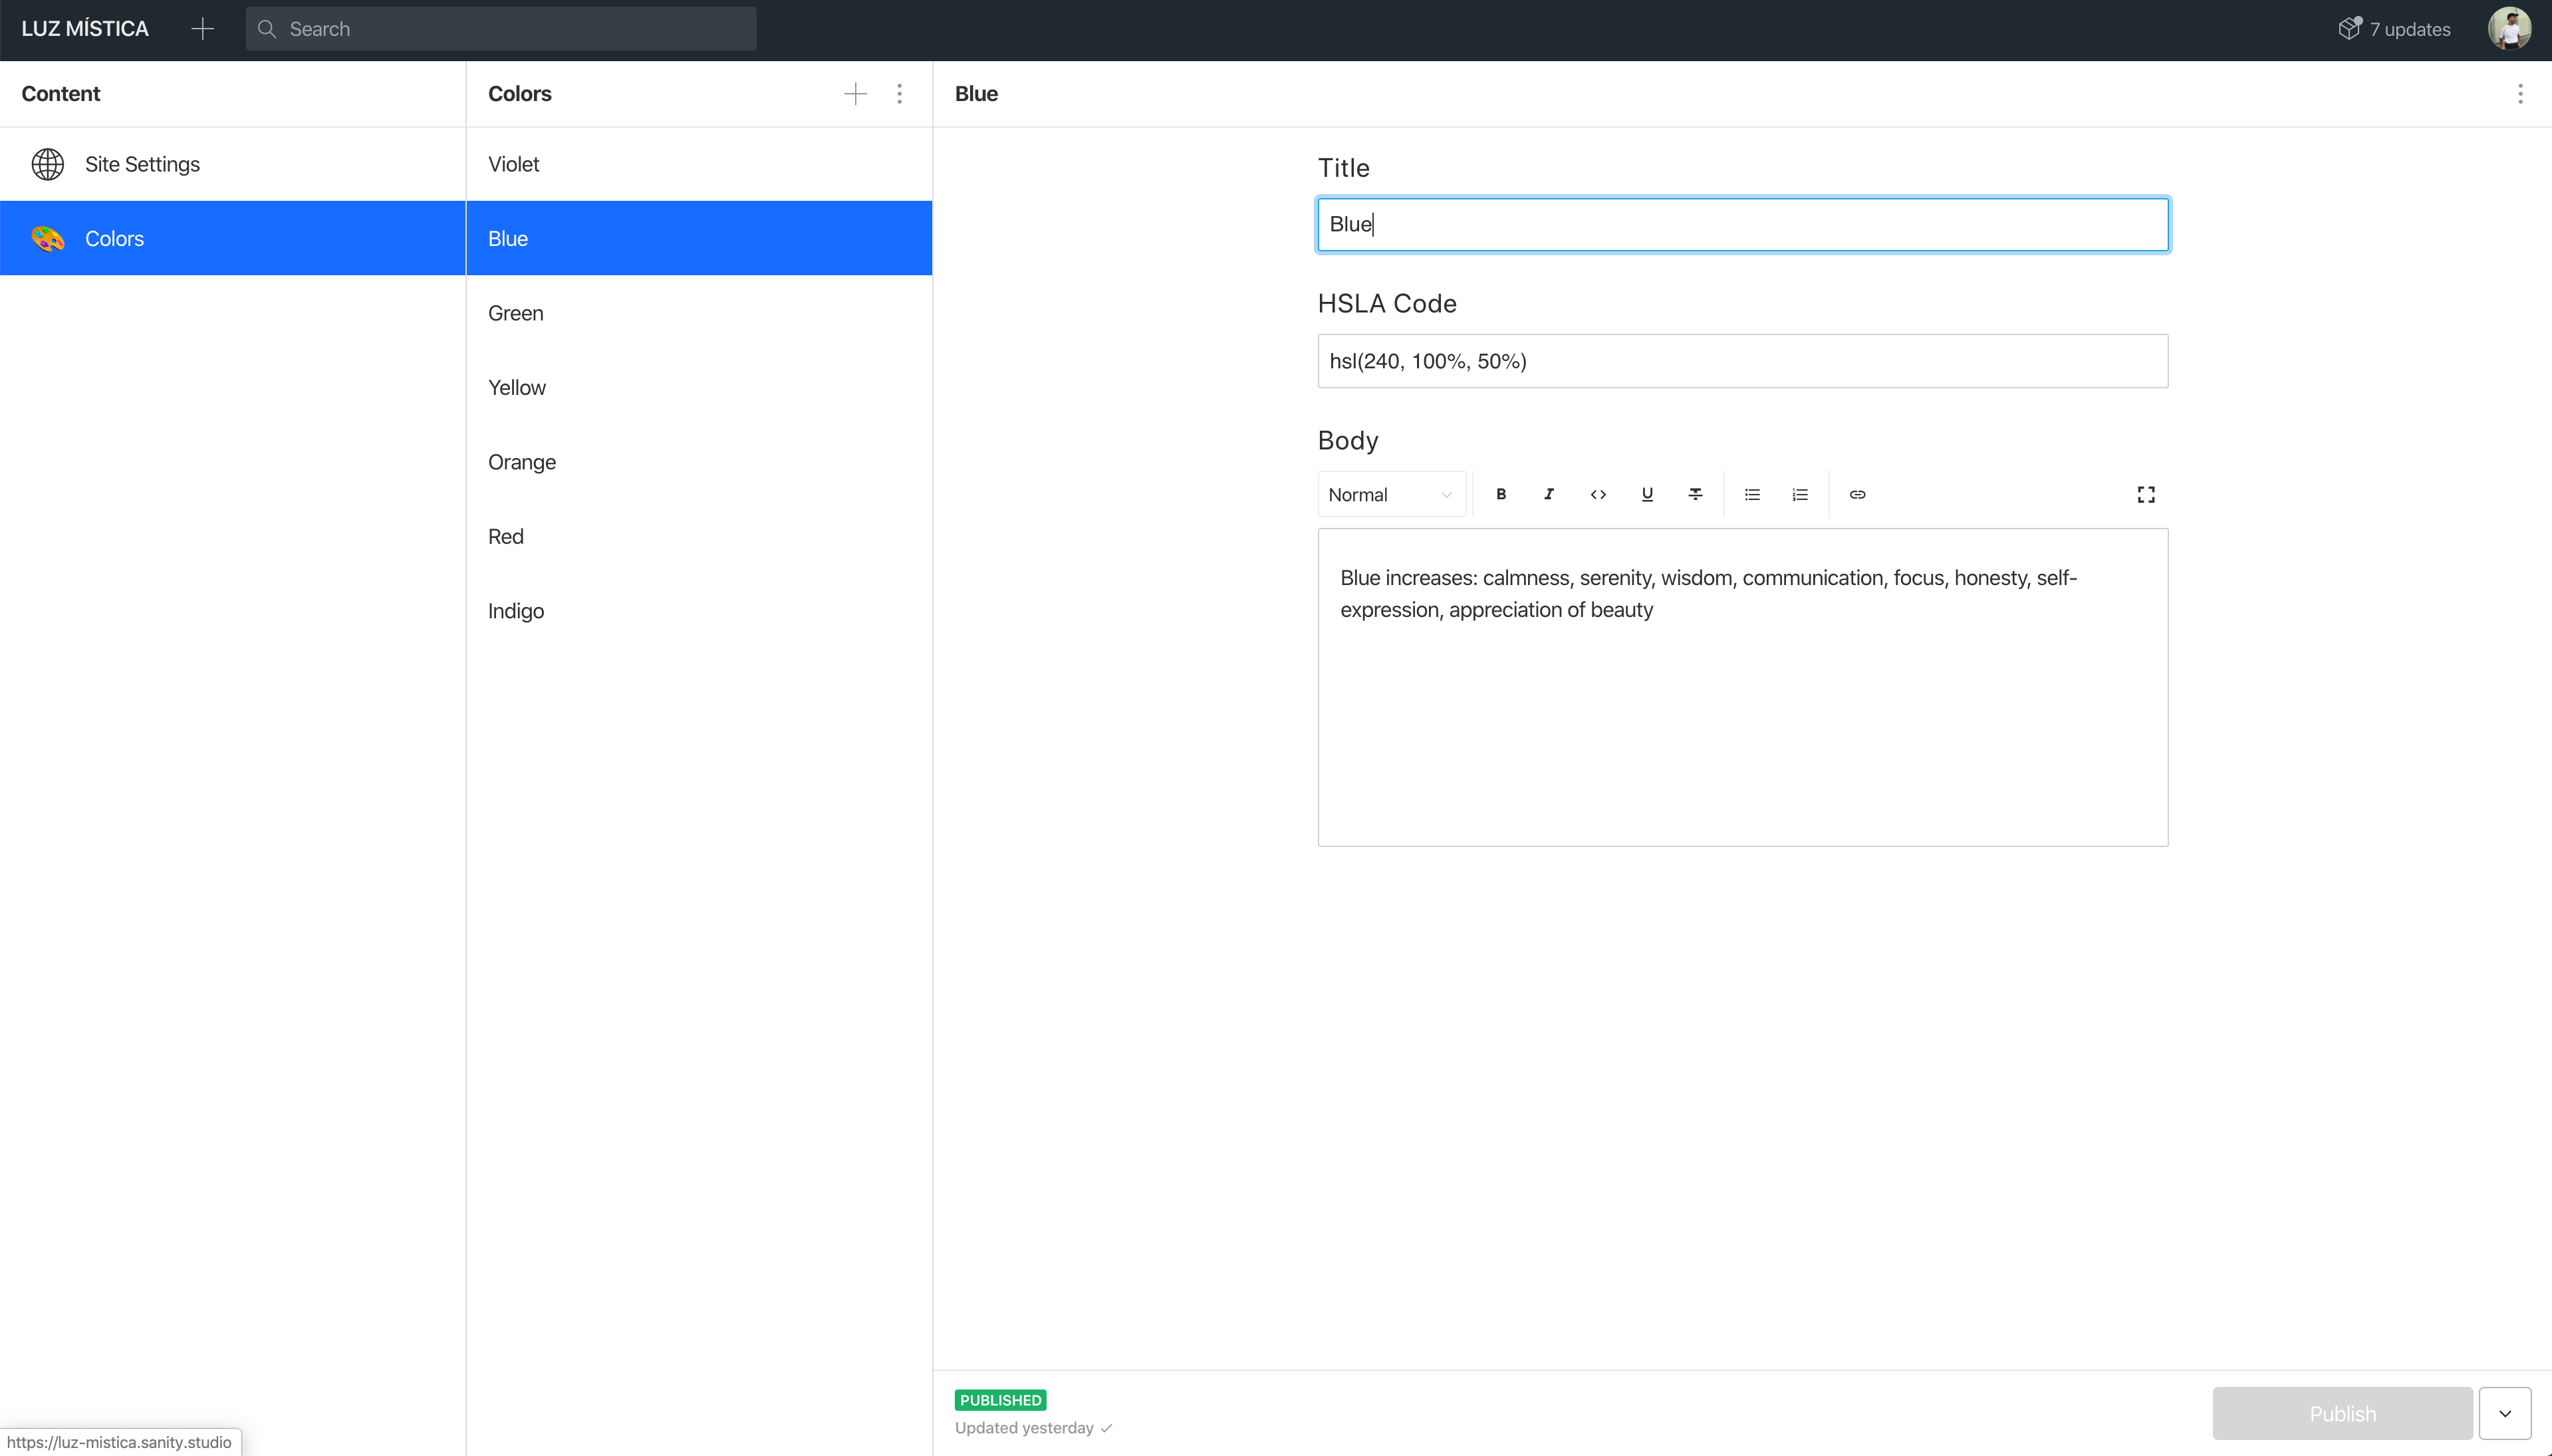Viewport: 2552px width, 1456px height.
Task: Expand publish options chevron menu
Action: pos(2505,1413)
